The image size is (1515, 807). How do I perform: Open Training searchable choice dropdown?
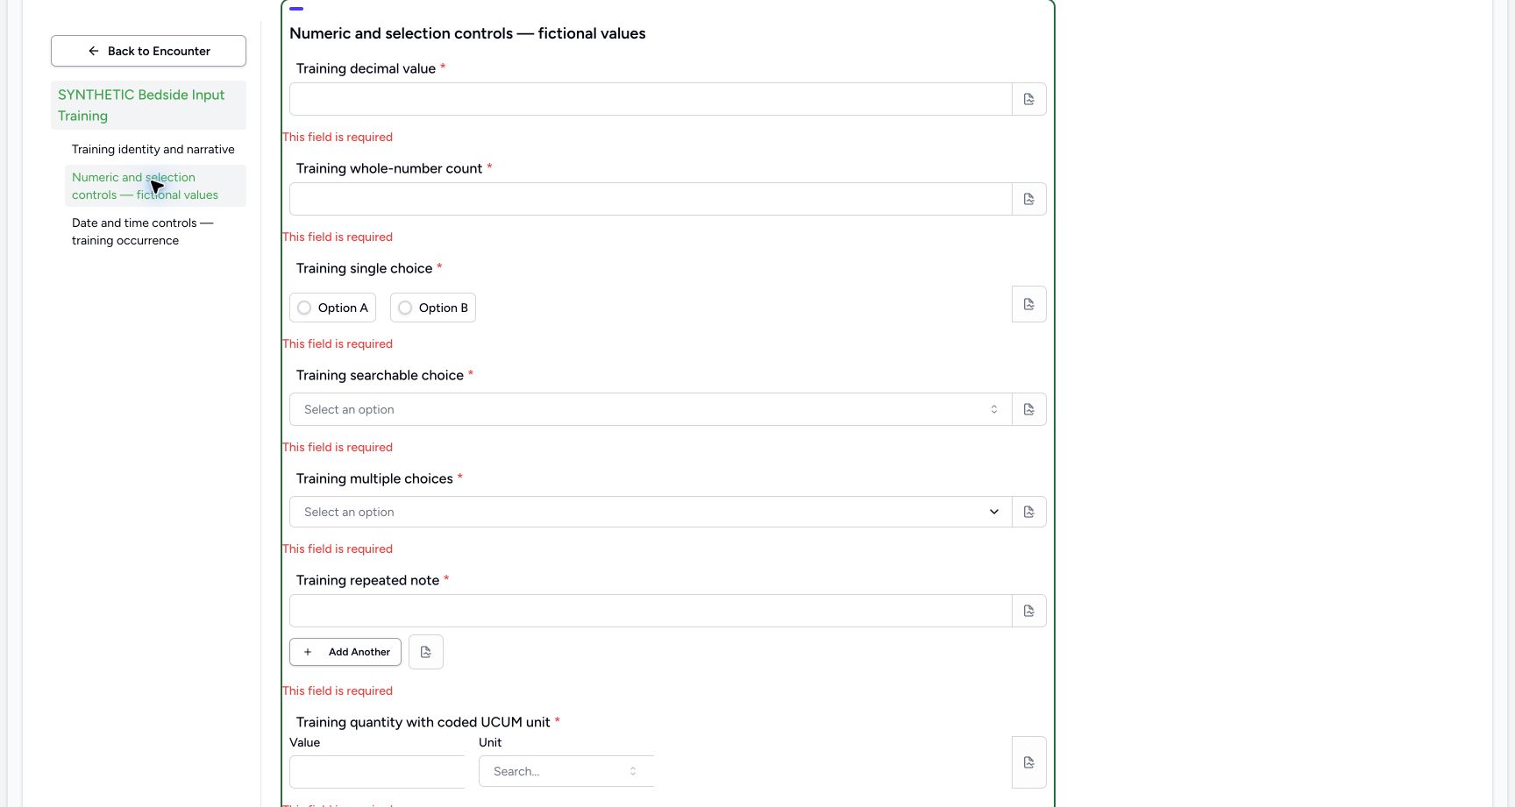(651, 409)
